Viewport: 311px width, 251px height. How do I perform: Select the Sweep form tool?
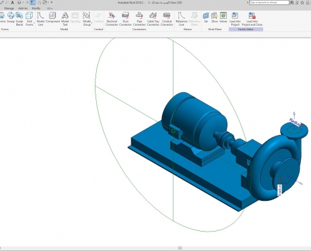click(x=11, y=18)
